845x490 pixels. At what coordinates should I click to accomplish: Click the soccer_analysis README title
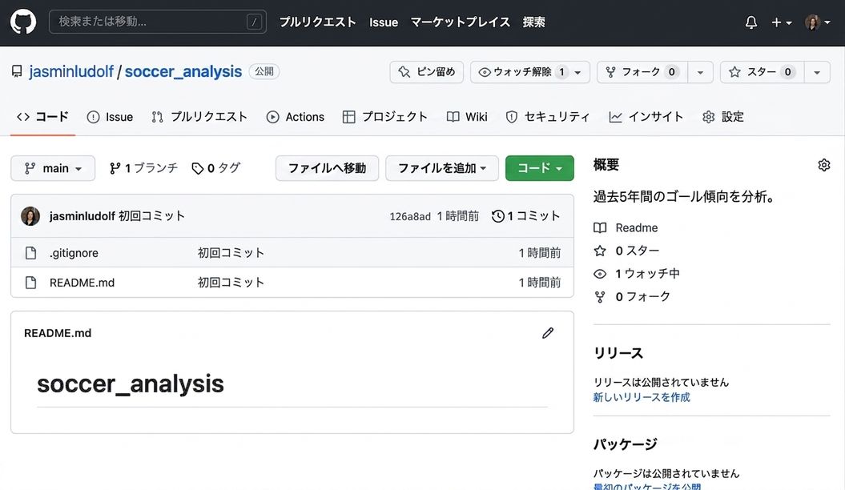[x=131, y=384]
